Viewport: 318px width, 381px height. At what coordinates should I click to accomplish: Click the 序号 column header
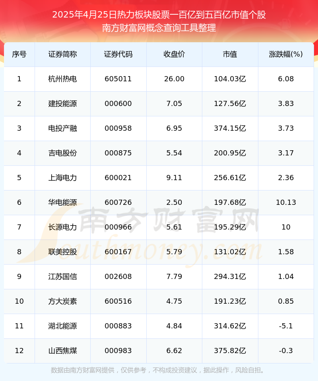(x=19, y=54)
